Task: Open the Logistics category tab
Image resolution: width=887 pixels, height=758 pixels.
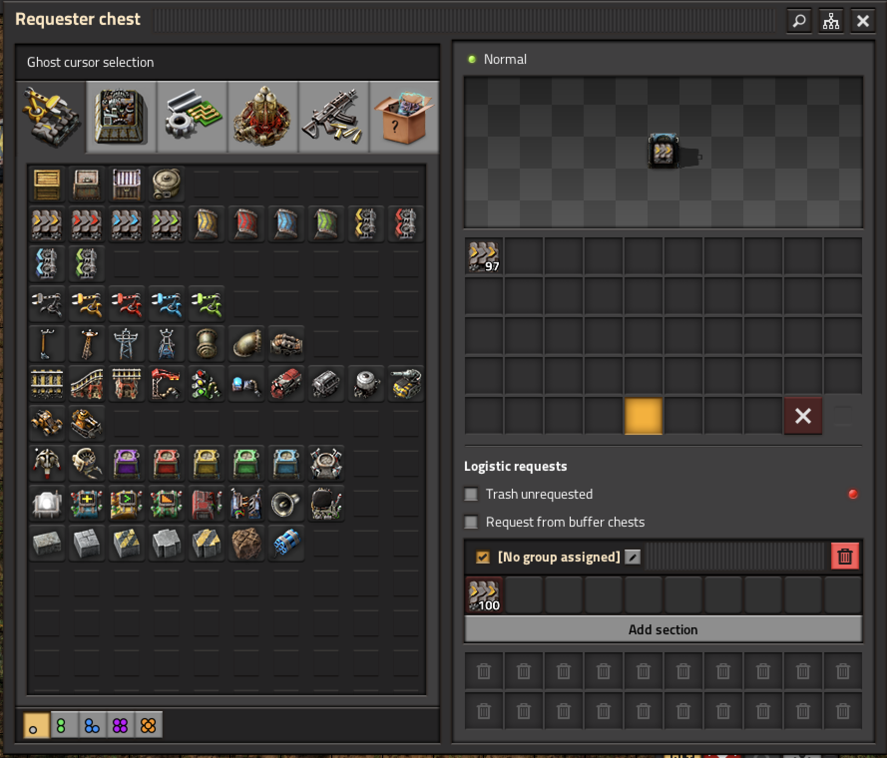Action: [51, 116]
